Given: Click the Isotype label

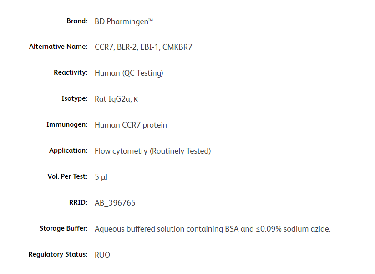Looking at the screenshot, I should (74, 98).
